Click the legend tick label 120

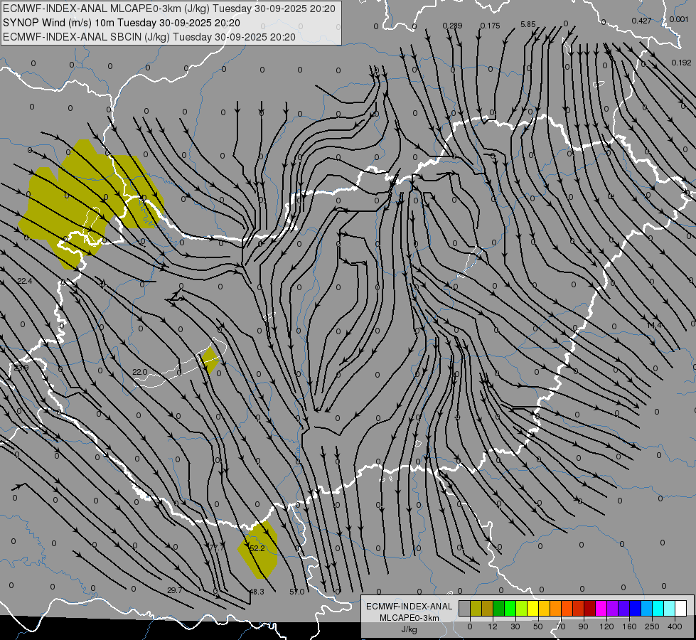(x=606, y=626)
